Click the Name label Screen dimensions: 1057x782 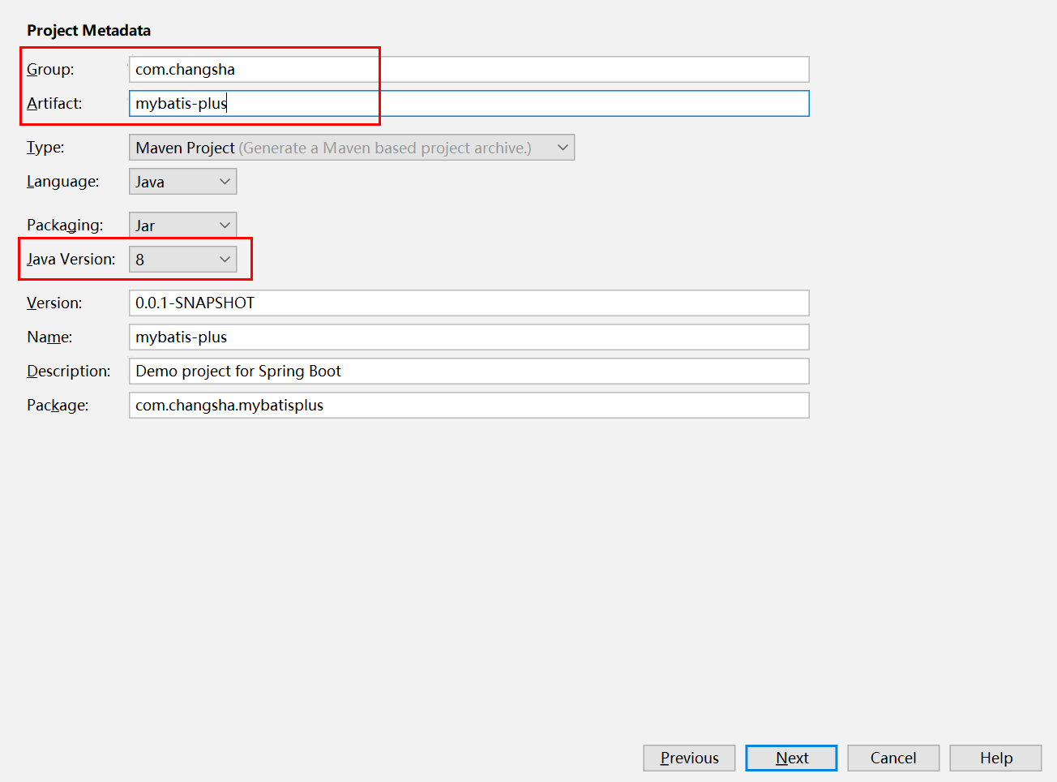point(49,337)
